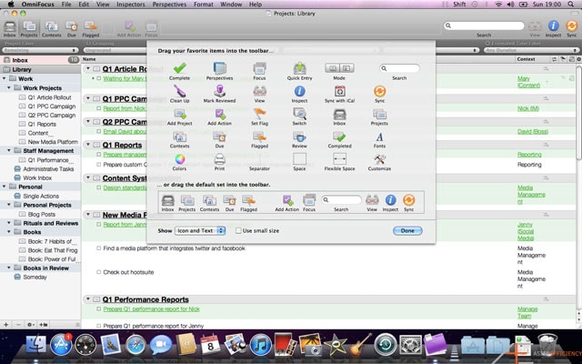Select the Focus icon in the customize palette
Image resolution: width=582 pixels, height=364 pixels.
point(259,68)
